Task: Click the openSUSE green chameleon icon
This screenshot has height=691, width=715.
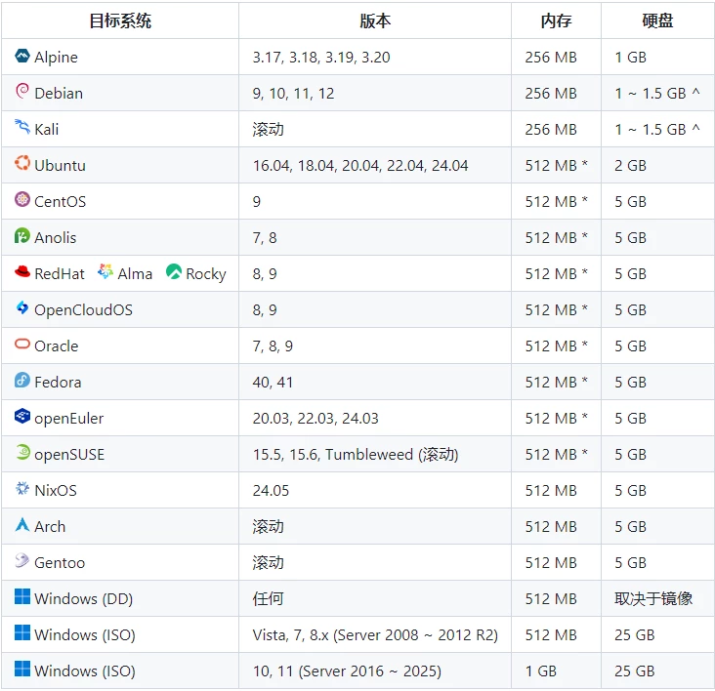Action: click(22, 453)
